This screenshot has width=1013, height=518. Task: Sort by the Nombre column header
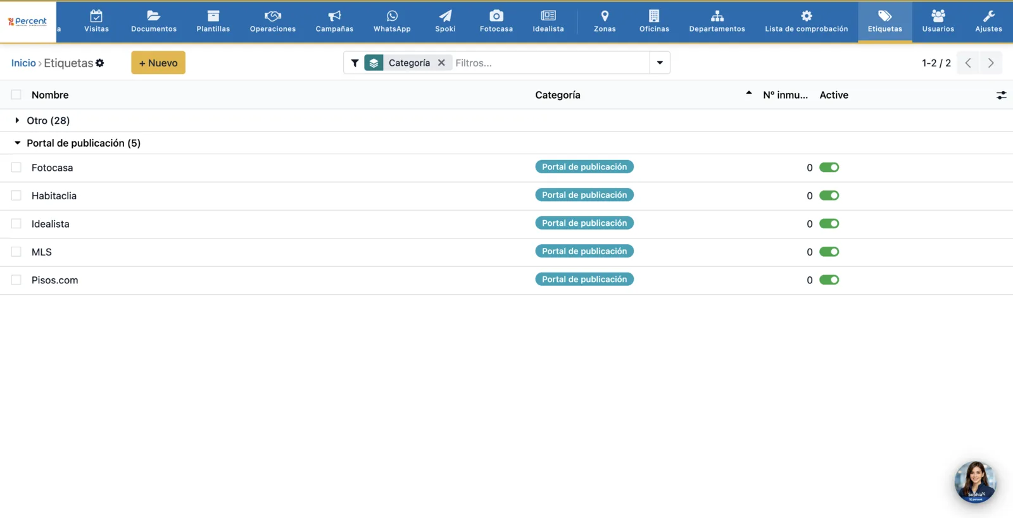(x=50, y=95)
